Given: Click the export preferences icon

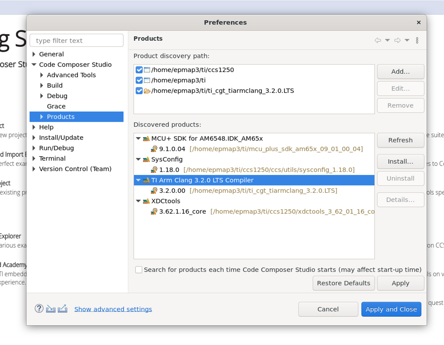Looking at the screenshot, I should click(63, 309).
